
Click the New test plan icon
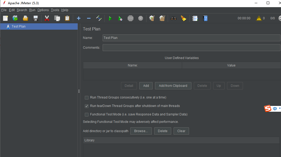pos(5,18)
